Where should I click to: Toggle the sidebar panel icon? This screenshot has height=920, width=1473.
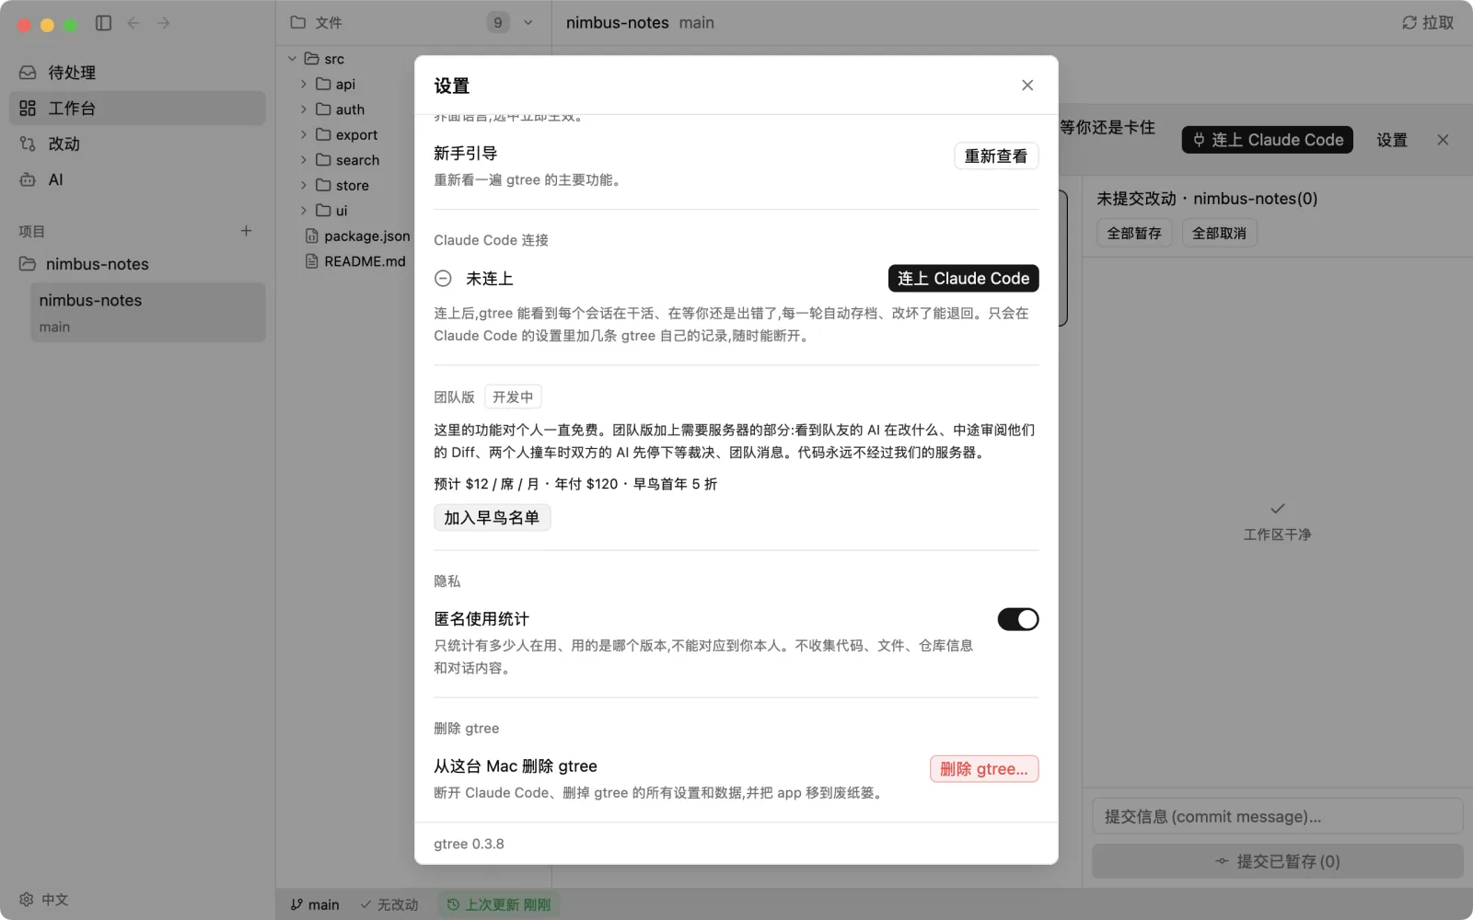tap(103, 23)
